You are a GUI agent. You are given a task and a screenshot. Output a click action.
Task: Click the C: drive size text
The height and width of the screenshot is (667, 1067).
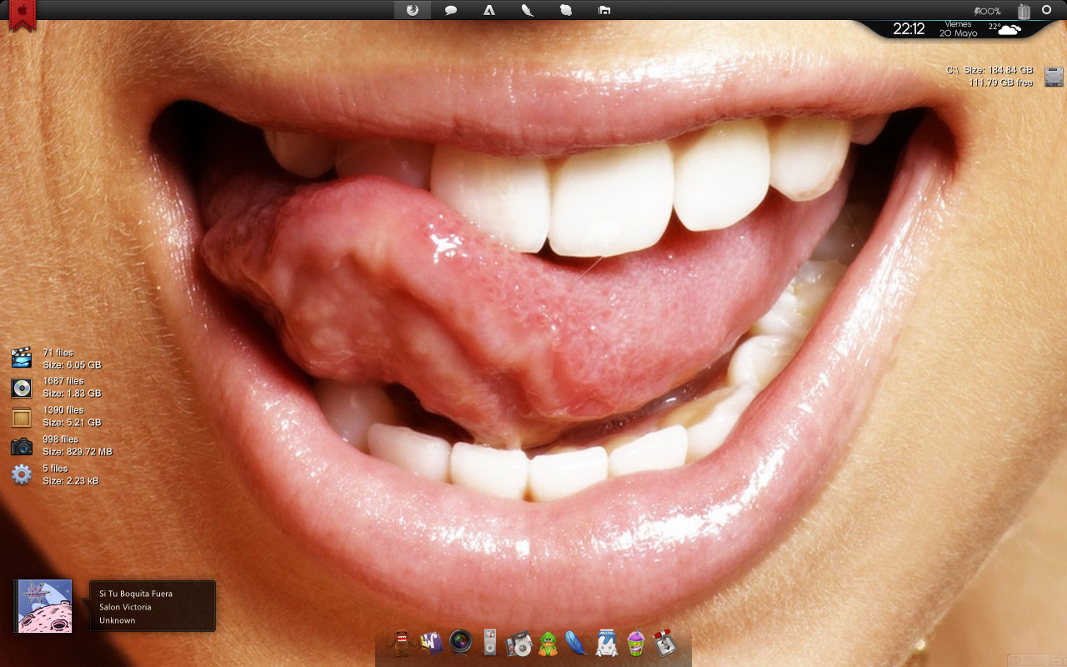point(989,70)
